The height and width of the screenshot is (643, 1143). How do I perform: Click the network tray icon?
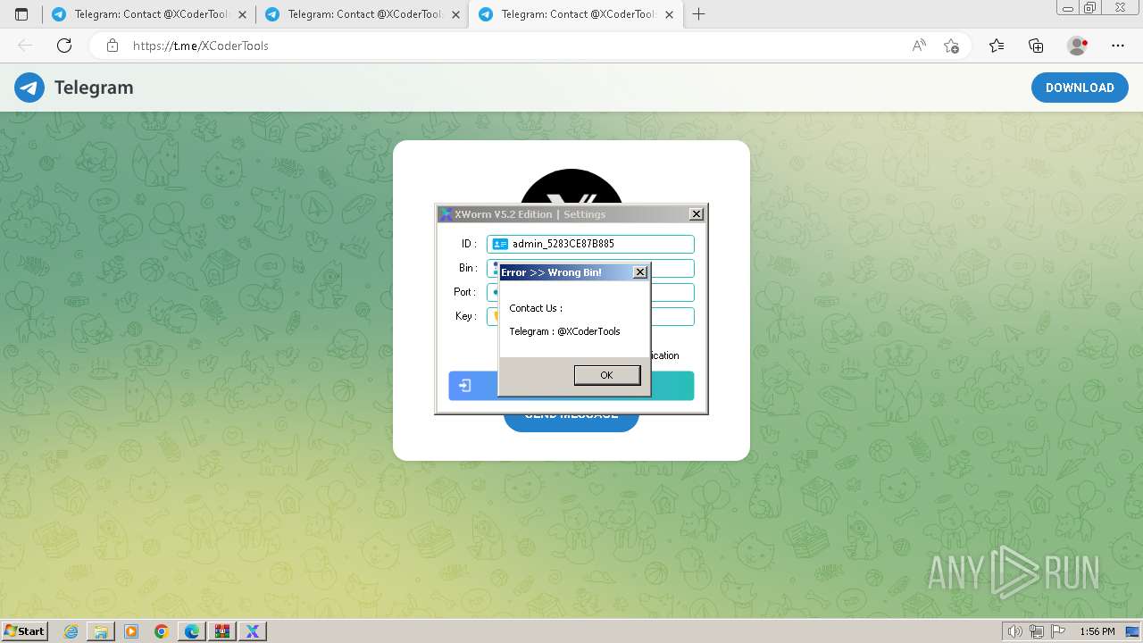coord(1037,631)
